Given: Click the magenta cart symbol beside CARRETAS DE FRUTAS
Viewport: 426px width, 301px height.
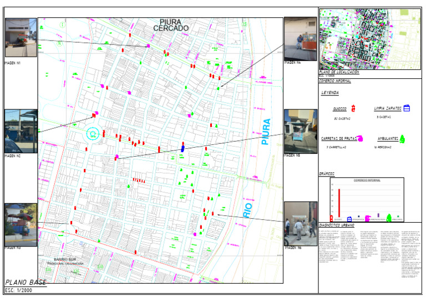Looking at the screenshot, I should point(360,138).
